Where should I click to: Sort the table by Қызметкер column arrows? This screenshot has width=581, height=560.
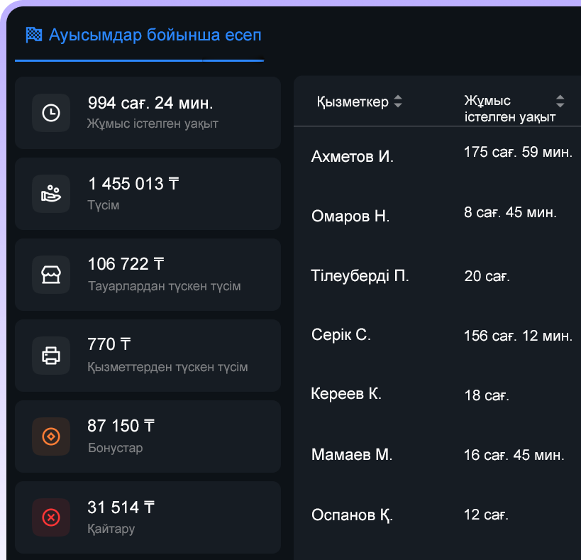398,101
